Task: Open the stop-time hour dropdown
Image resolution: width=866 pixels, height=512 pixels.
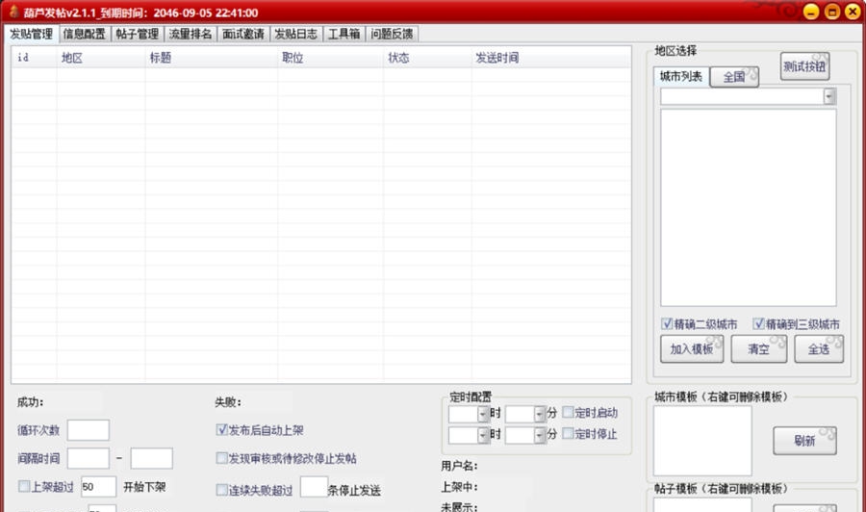Action: coord(483,435)
